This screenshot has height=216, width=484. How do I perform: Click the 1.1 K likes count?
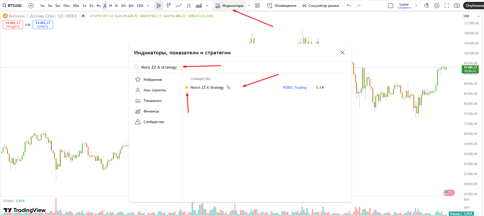(320, 87)
